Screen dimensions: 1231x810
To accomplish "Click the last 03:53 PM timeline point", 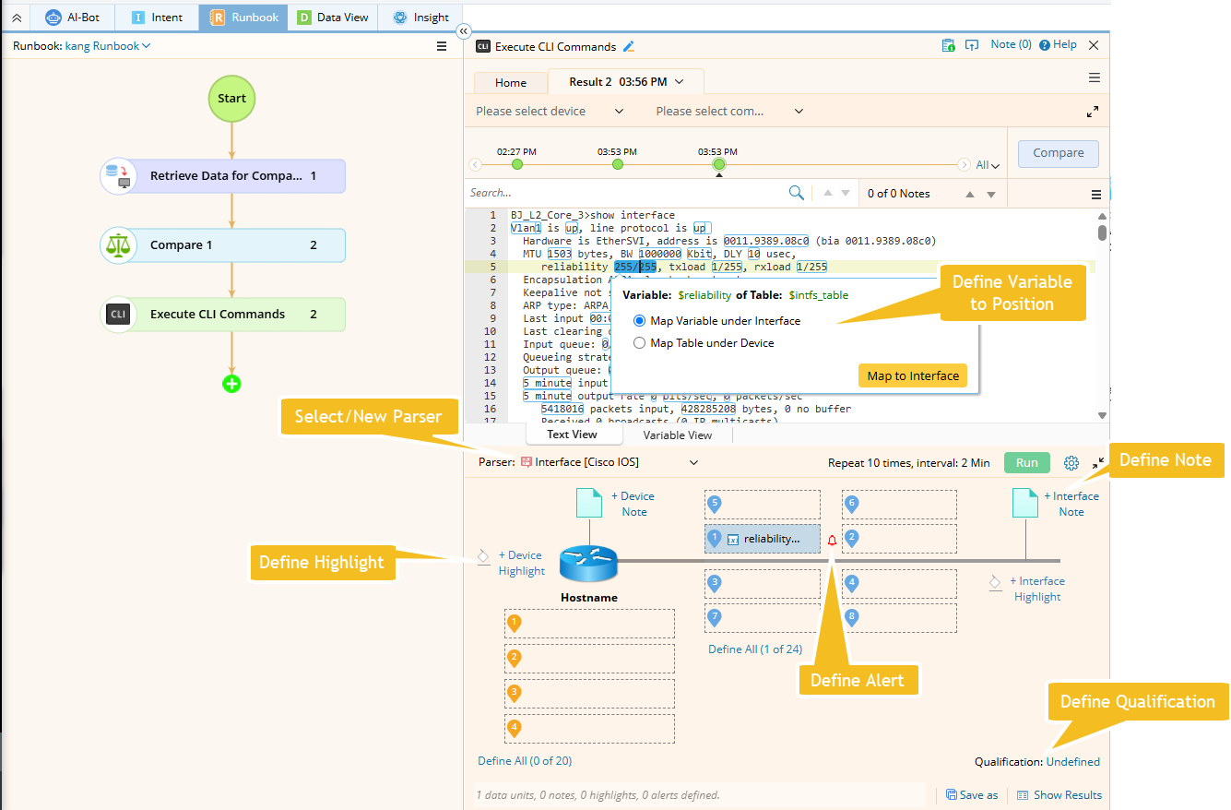I will click(719, 164).
